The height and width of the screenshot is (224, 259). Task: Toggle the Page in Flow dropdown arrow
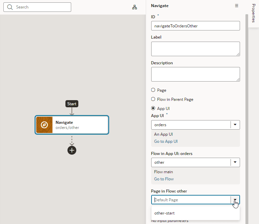[x=235, y=200]
